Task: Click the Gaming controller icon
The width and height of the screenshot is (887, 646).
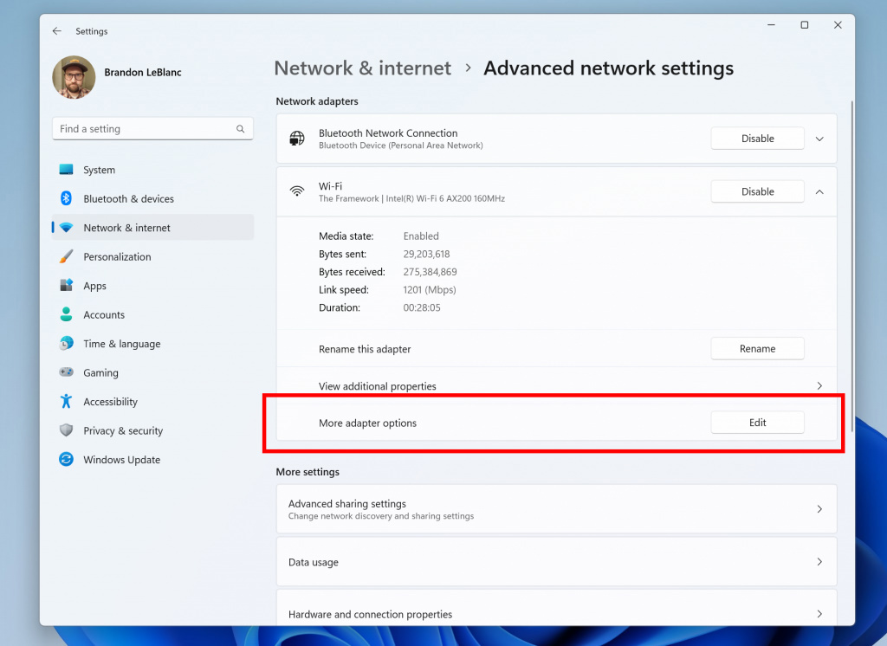Action: click(65, 372)
